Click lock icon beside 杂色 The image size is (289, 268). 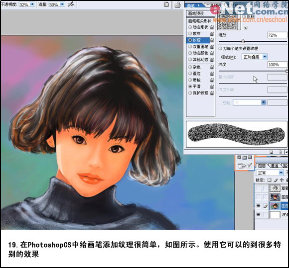tap(212, 67)
